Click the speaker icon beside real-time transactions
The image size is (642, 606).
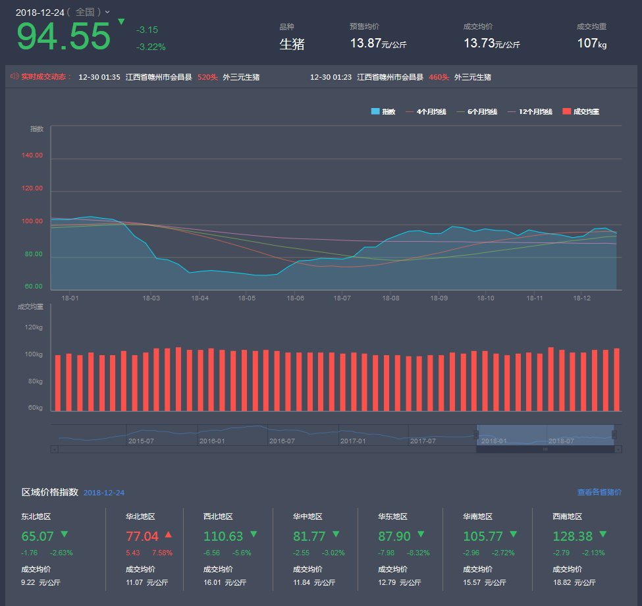(14, 76)
